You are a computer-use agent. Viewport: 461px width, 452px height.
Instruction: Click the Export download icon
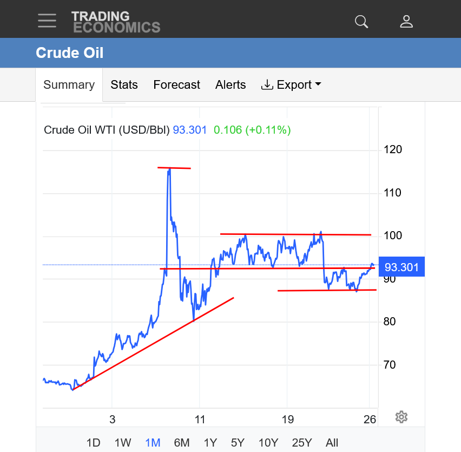point(267,85)
